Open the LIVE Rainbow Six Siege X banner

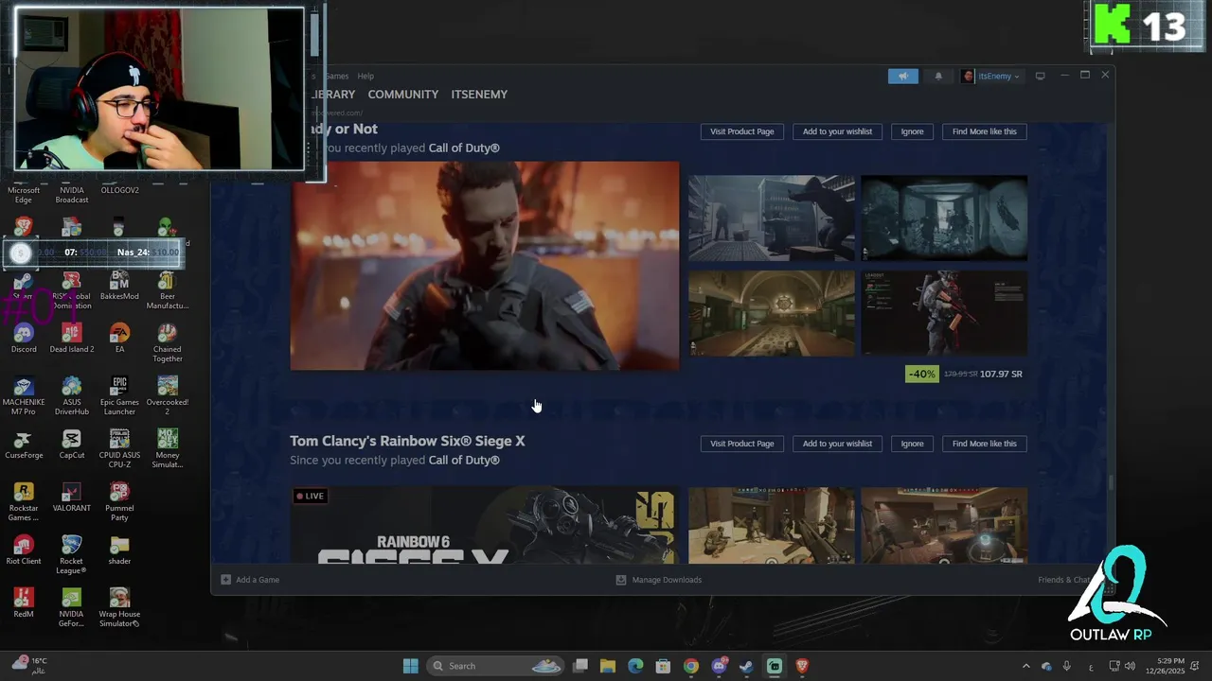click(x=484, y=525)
